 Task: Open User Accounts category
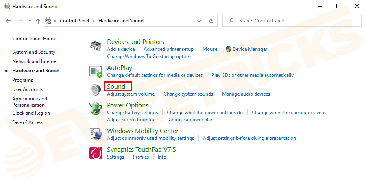28,89
